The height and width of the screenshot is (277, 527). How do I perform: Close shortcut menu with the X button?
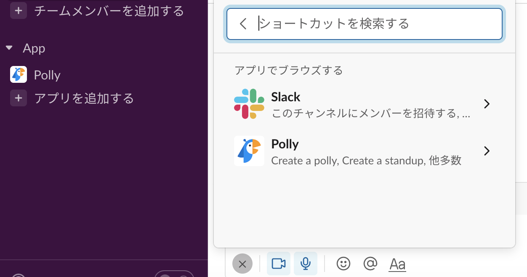coord(242,264)
